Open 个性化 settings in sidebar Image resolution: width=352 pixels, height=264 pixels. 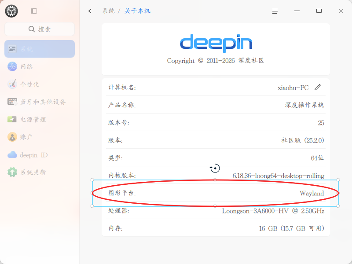[40, 84]
